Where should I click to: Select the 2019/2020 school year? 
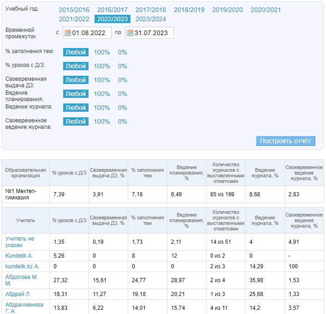227,10
